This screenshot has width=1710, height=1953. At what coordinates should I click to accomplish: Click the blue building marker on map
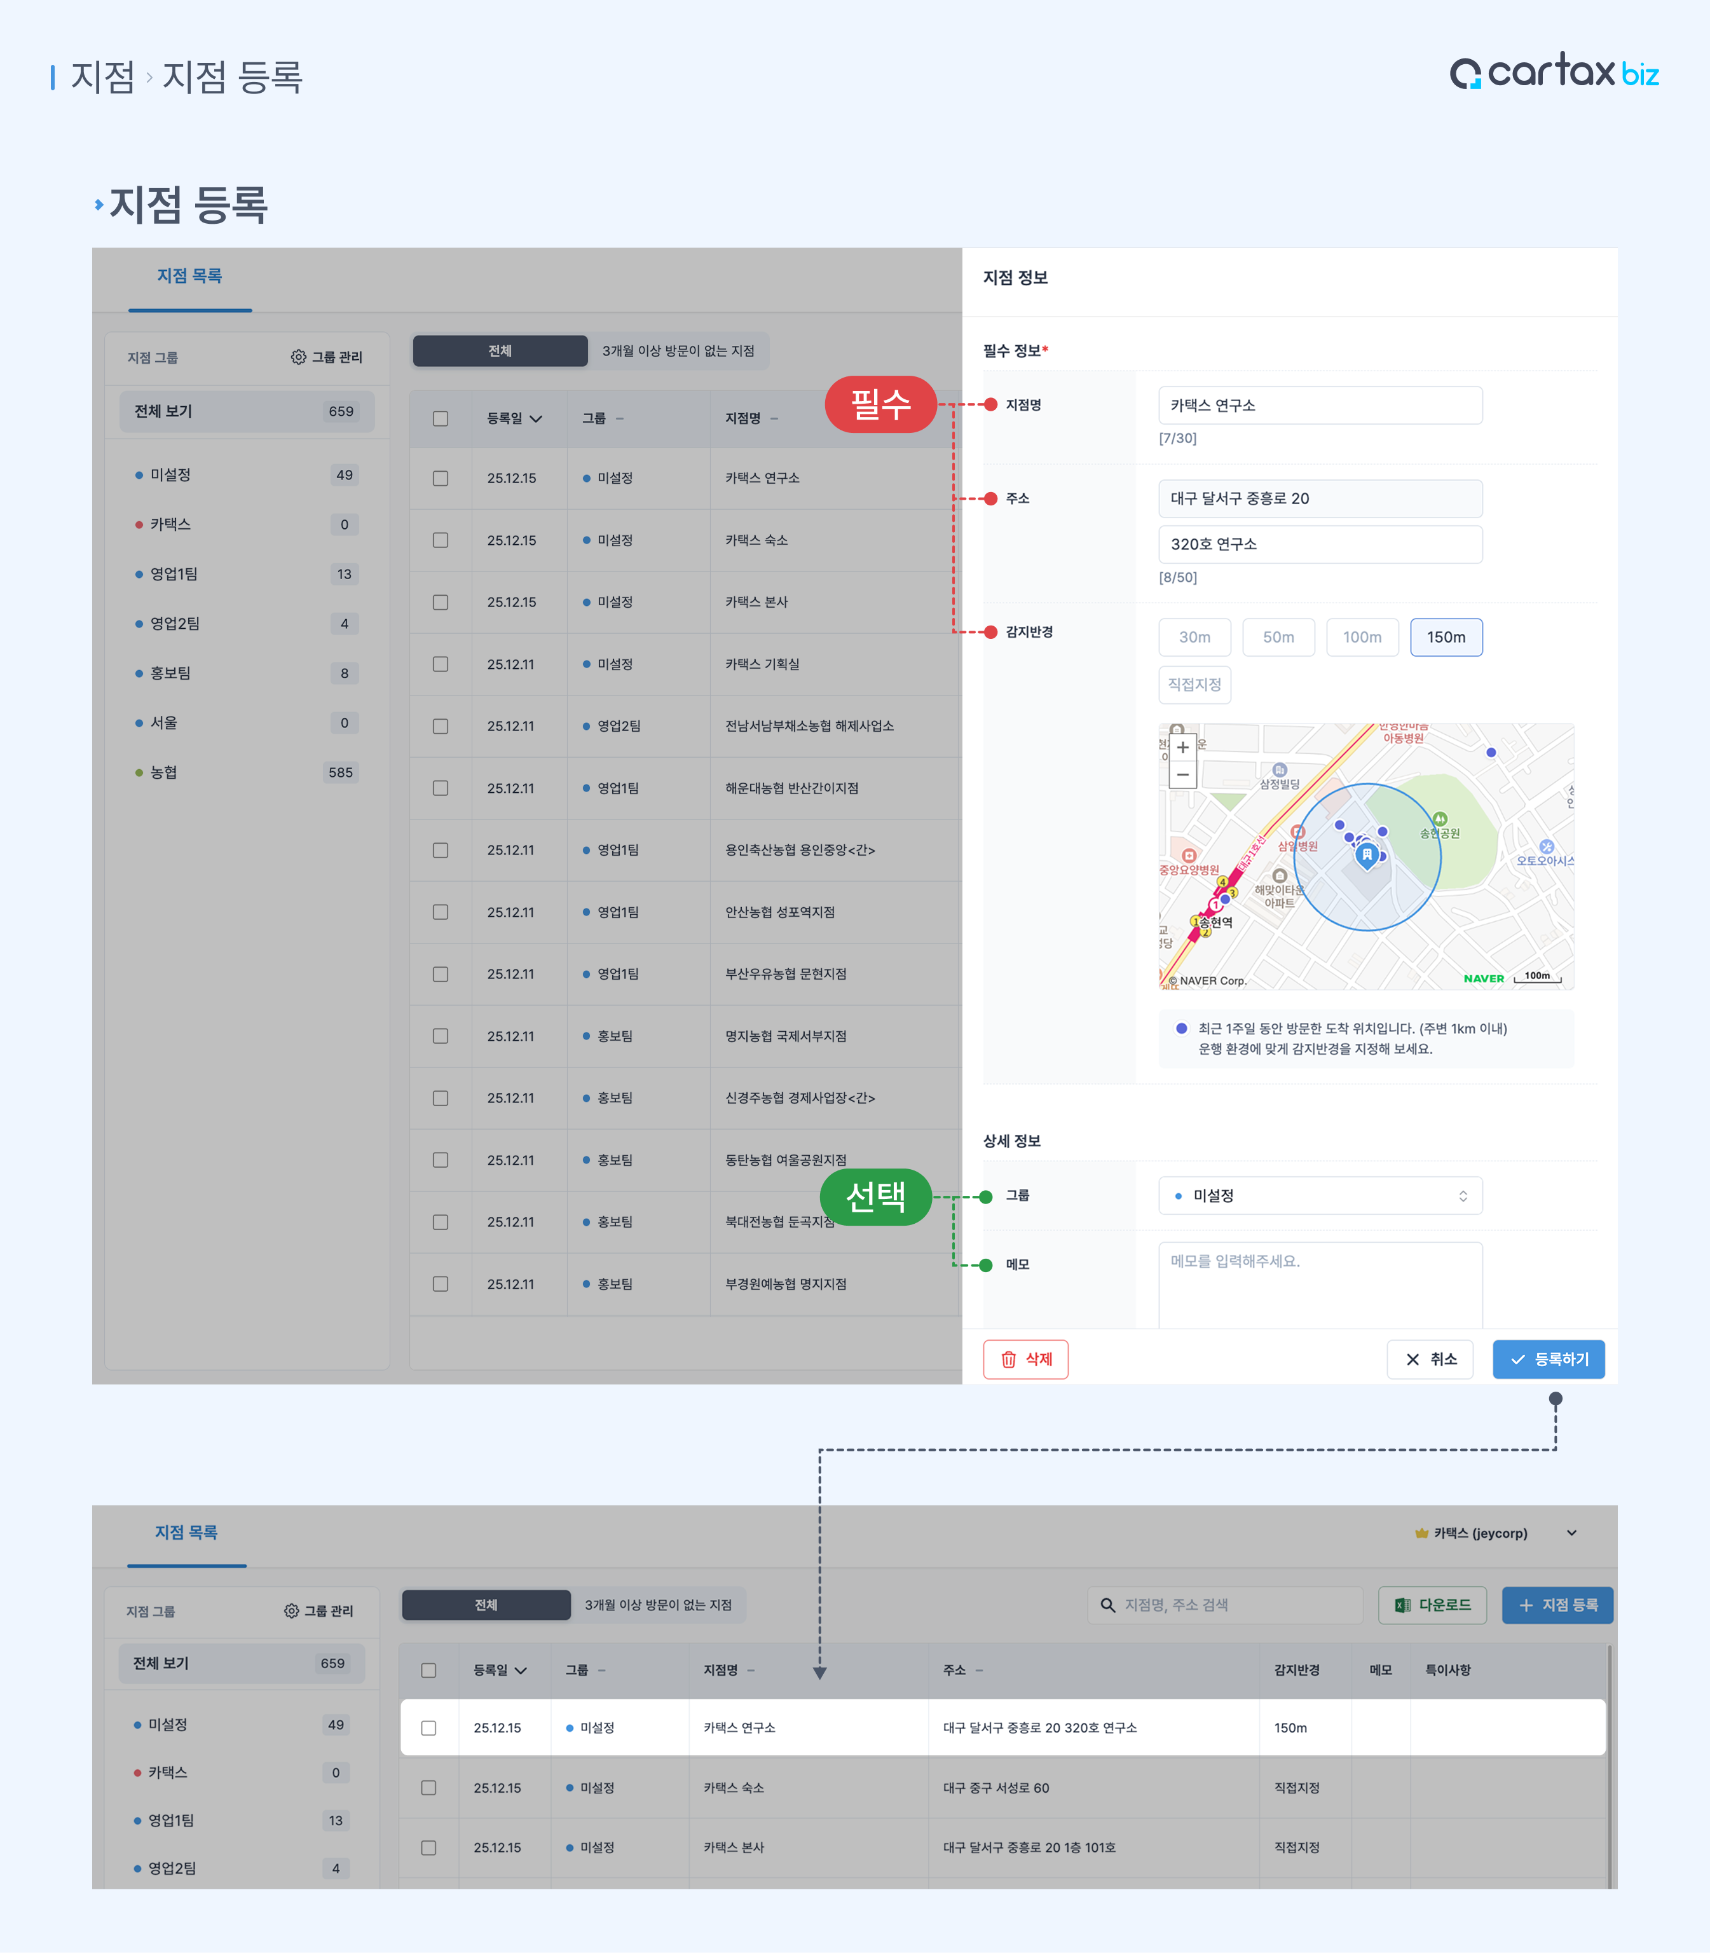(x=1367, y=855)
